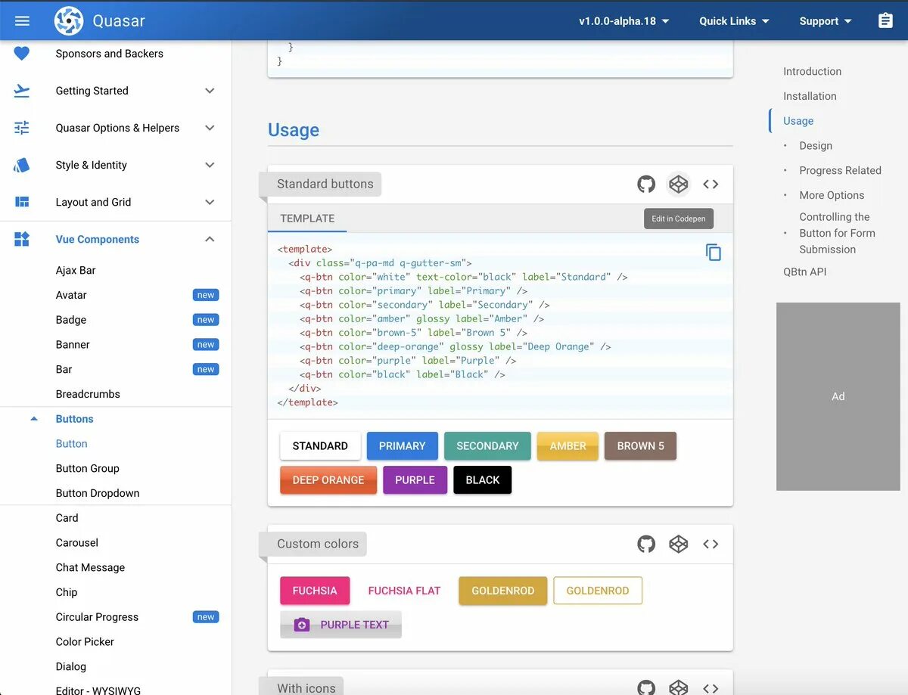
Task: Jump to QBtn API section
Action: coord(804,271)
